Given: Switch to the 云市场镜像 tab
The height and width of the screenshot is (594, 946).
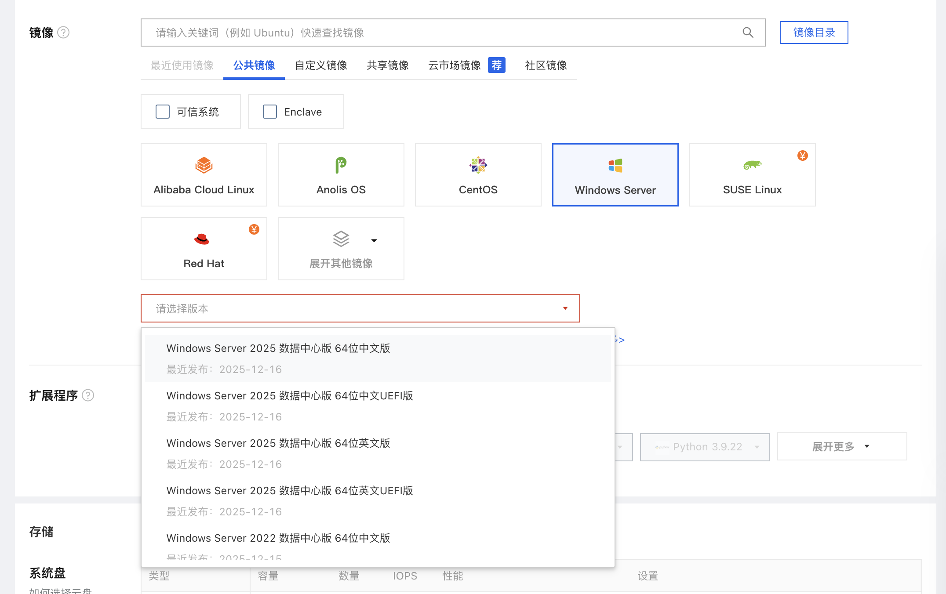Looking at the screenshot, I should tap(455, 65).
